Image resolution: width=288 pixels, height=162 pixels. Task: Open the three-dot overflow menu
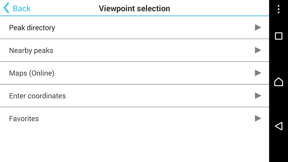(278, 9)
